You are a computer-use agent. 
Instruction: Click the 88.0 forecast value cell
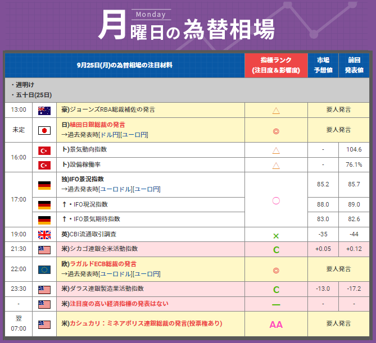[323, 204]
